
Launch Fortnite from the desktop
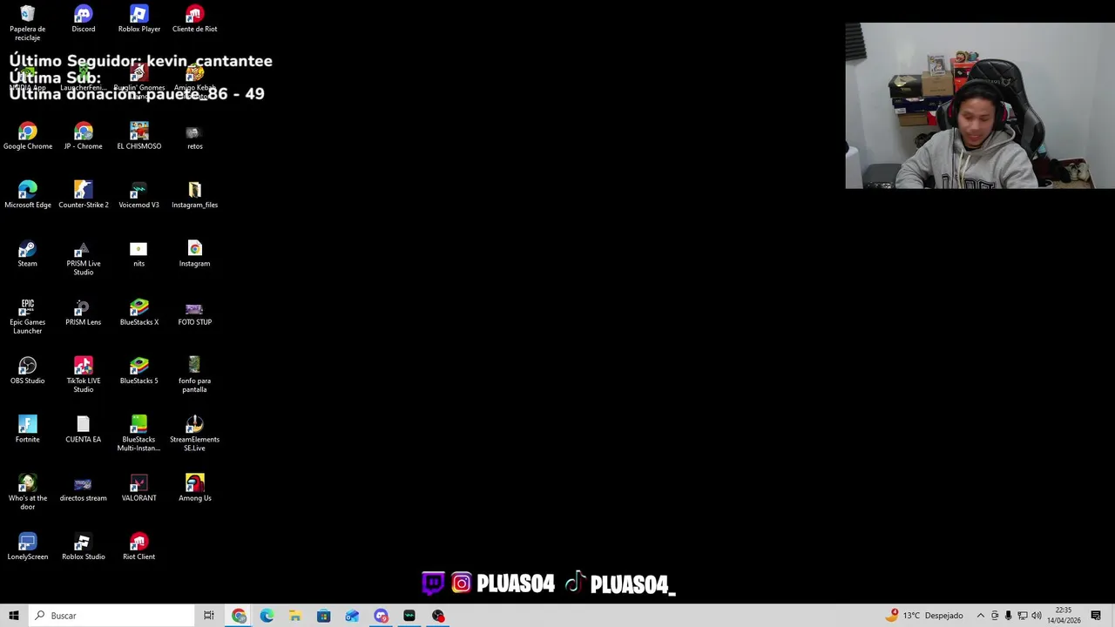(x=27, y=428)
